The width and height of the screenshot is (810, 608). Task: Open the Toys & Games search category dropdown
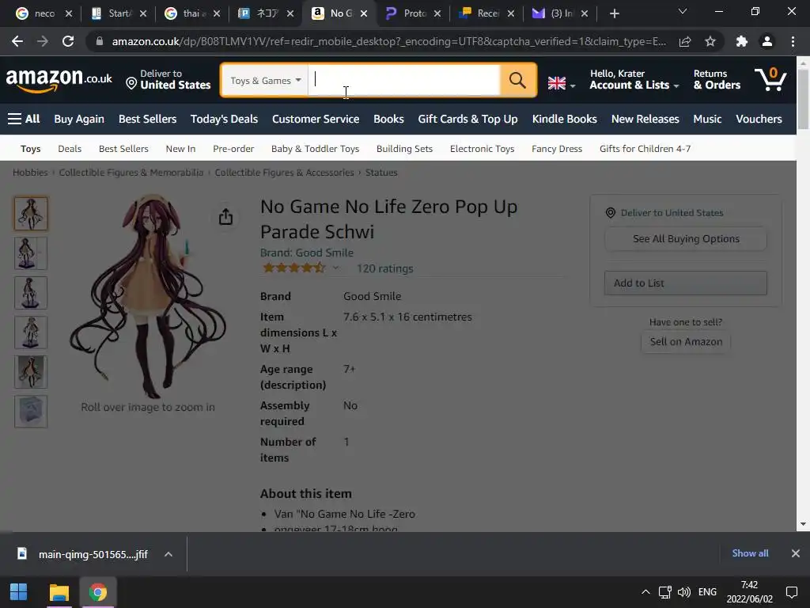(x=265, y=80)
